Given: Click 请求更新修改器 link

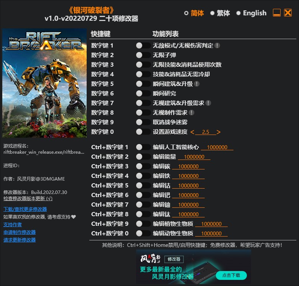Looking at the screenshot, I should [20, 240].
